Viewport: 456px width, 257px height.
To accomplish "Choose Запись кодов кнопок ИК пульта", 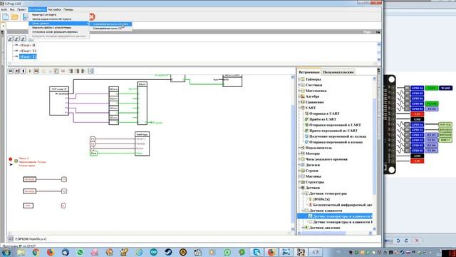I will (x=58, y=19).
